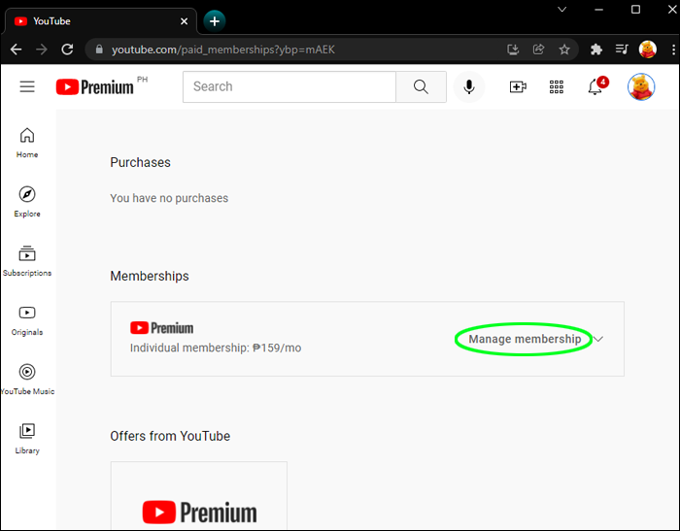The width and height of the screenshot is (680, 531).
Task: Open media controls icon in toolbar
Action: pyautogui.click(x=622, y=50)
